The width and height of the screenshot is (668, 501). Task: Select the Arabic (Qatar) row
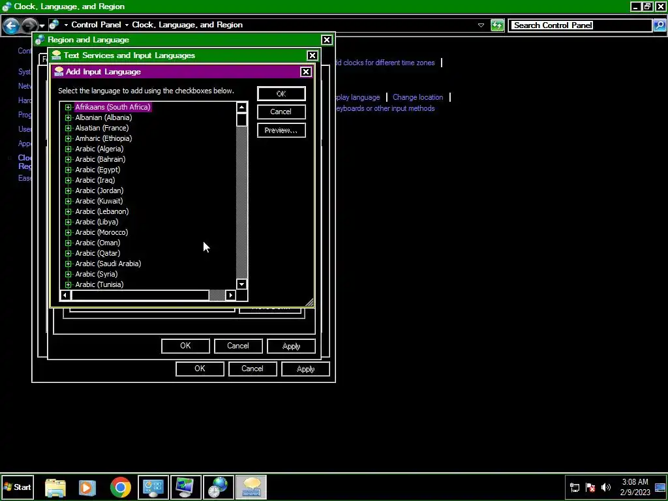98,253
